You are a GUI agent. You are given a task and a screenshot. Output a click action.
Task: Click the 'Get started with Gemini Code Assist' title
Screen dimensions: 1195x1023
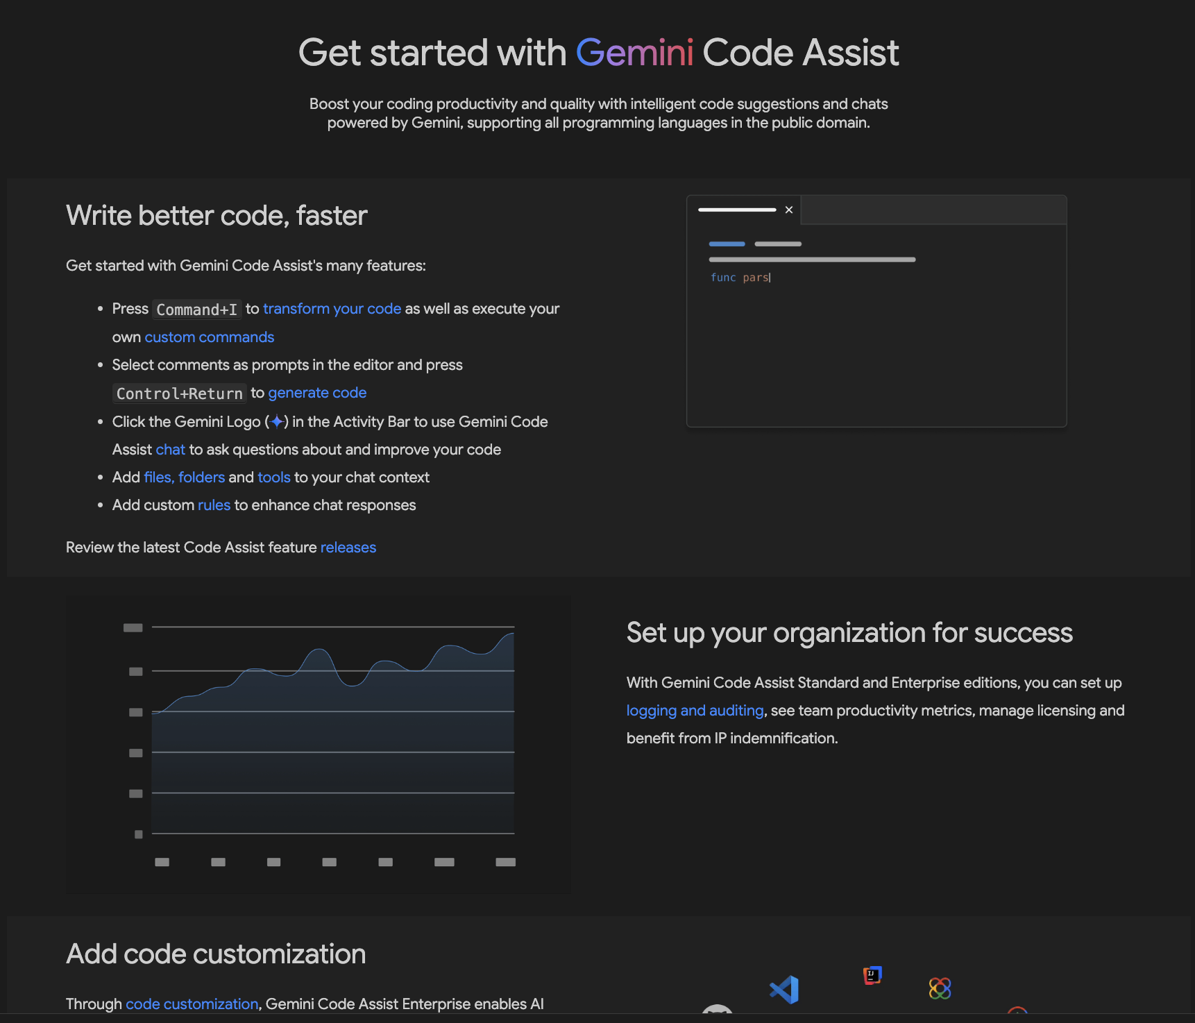point(598,53)
